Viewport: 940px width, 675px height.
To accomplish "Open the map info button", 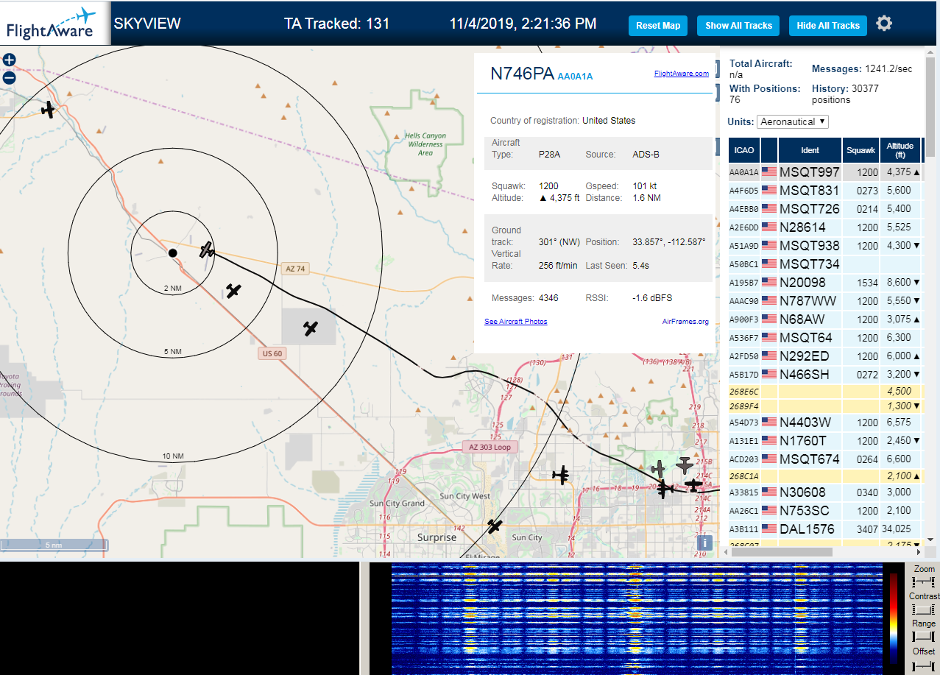I will [704, 543].
